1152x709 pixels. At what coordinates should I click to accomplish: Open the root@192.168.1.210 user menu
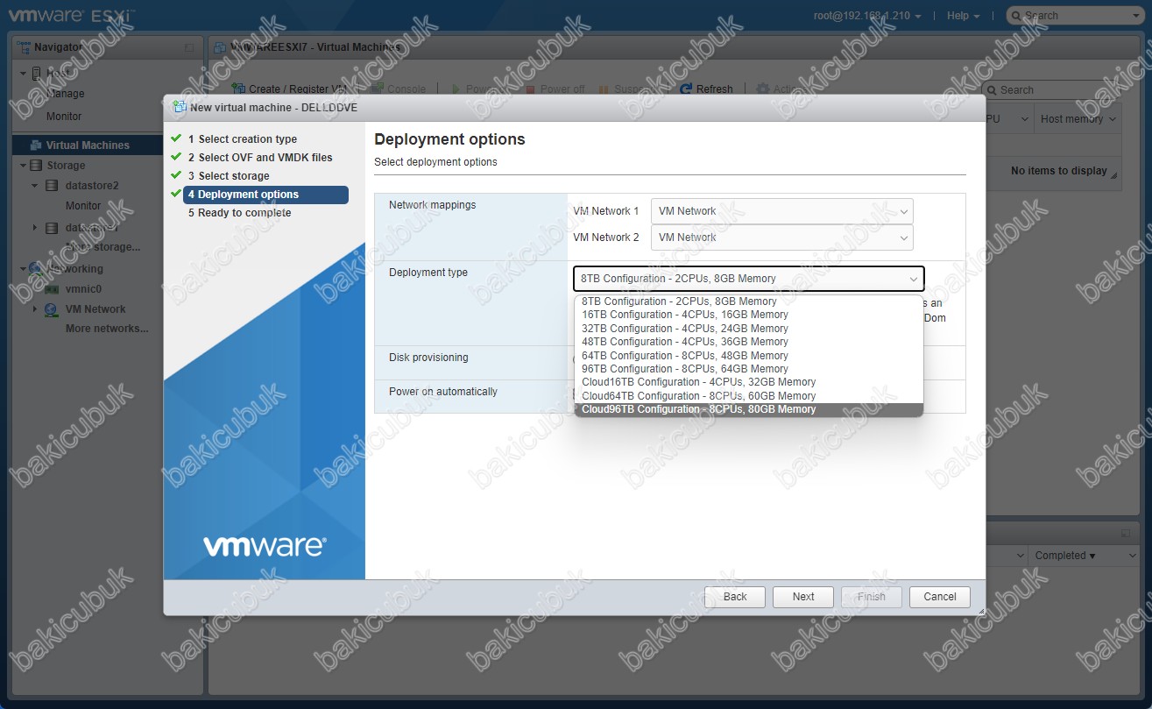[x=867, y=16]
